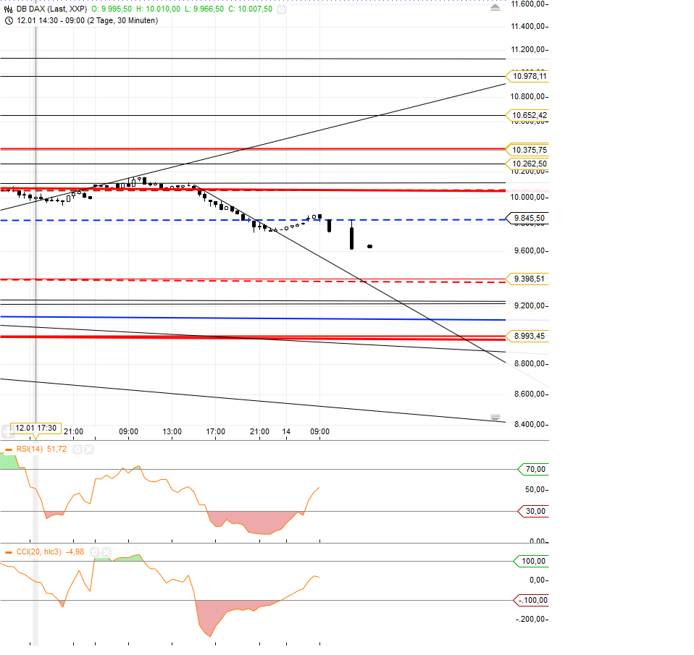The height and width of the screenshot is (655, 694).
Task: Click the scroll-up arrow above the price scale
Action: 496,7
